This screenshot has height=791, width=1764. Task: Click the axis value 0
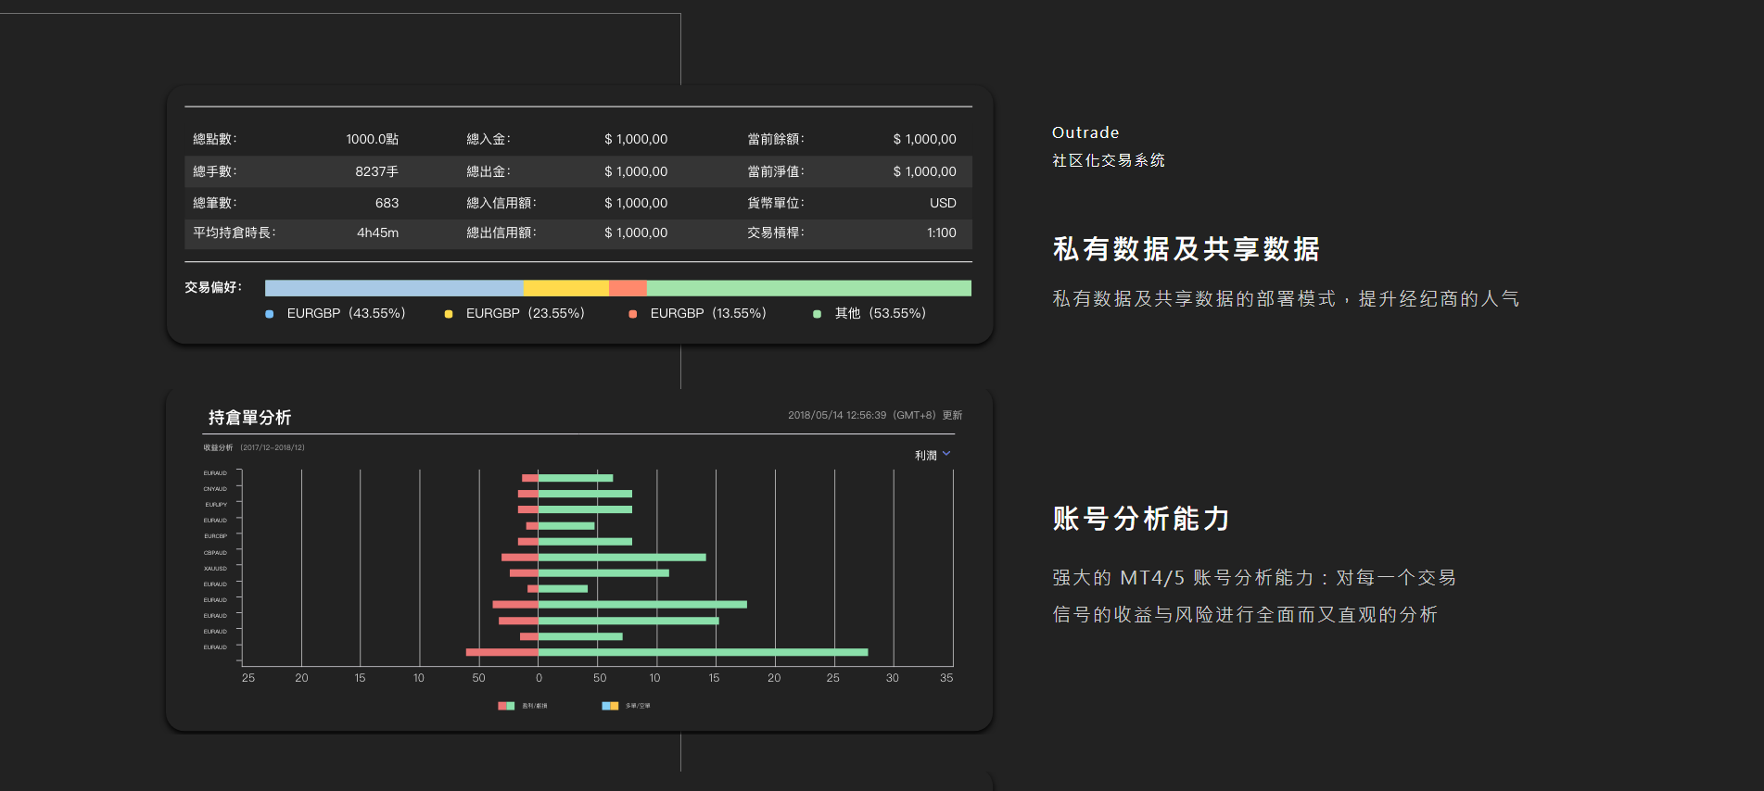539,678
